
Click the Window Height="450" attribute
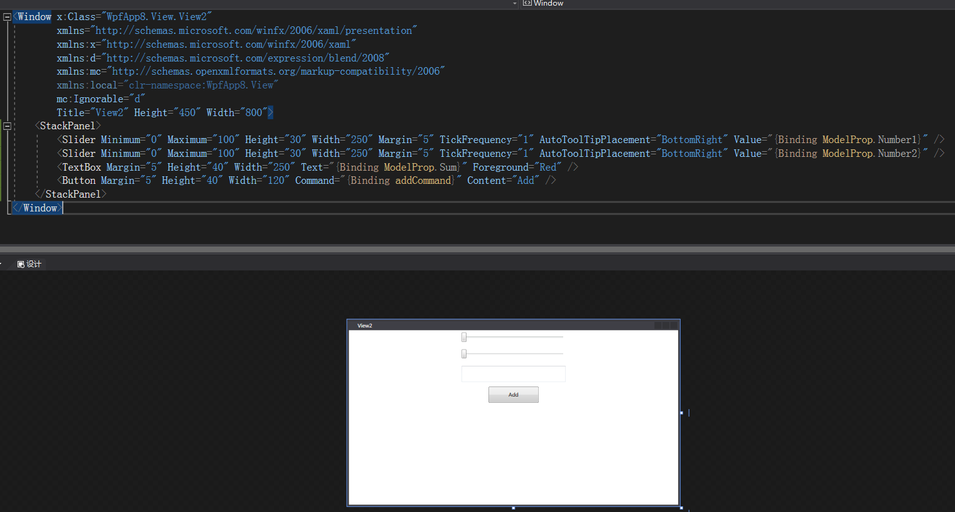(168, 113)
